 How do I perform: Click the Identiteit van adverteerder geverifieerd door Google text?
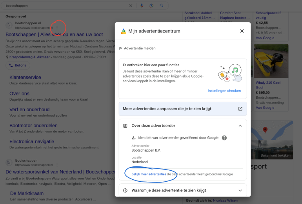[178, 138]
